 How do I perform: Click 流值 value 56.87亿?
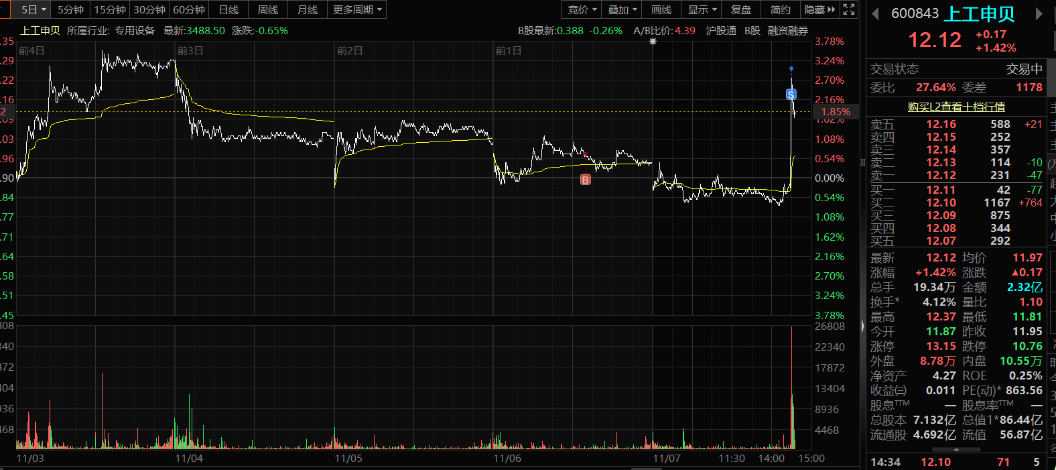pos(1022,434)
